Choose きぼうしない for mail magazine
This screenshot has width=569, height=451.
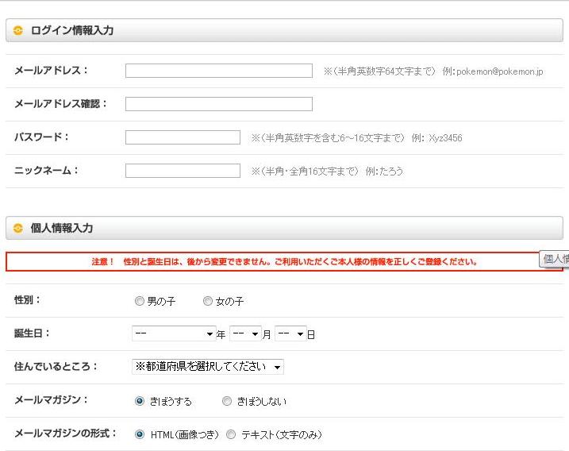(x=227, y=402)
